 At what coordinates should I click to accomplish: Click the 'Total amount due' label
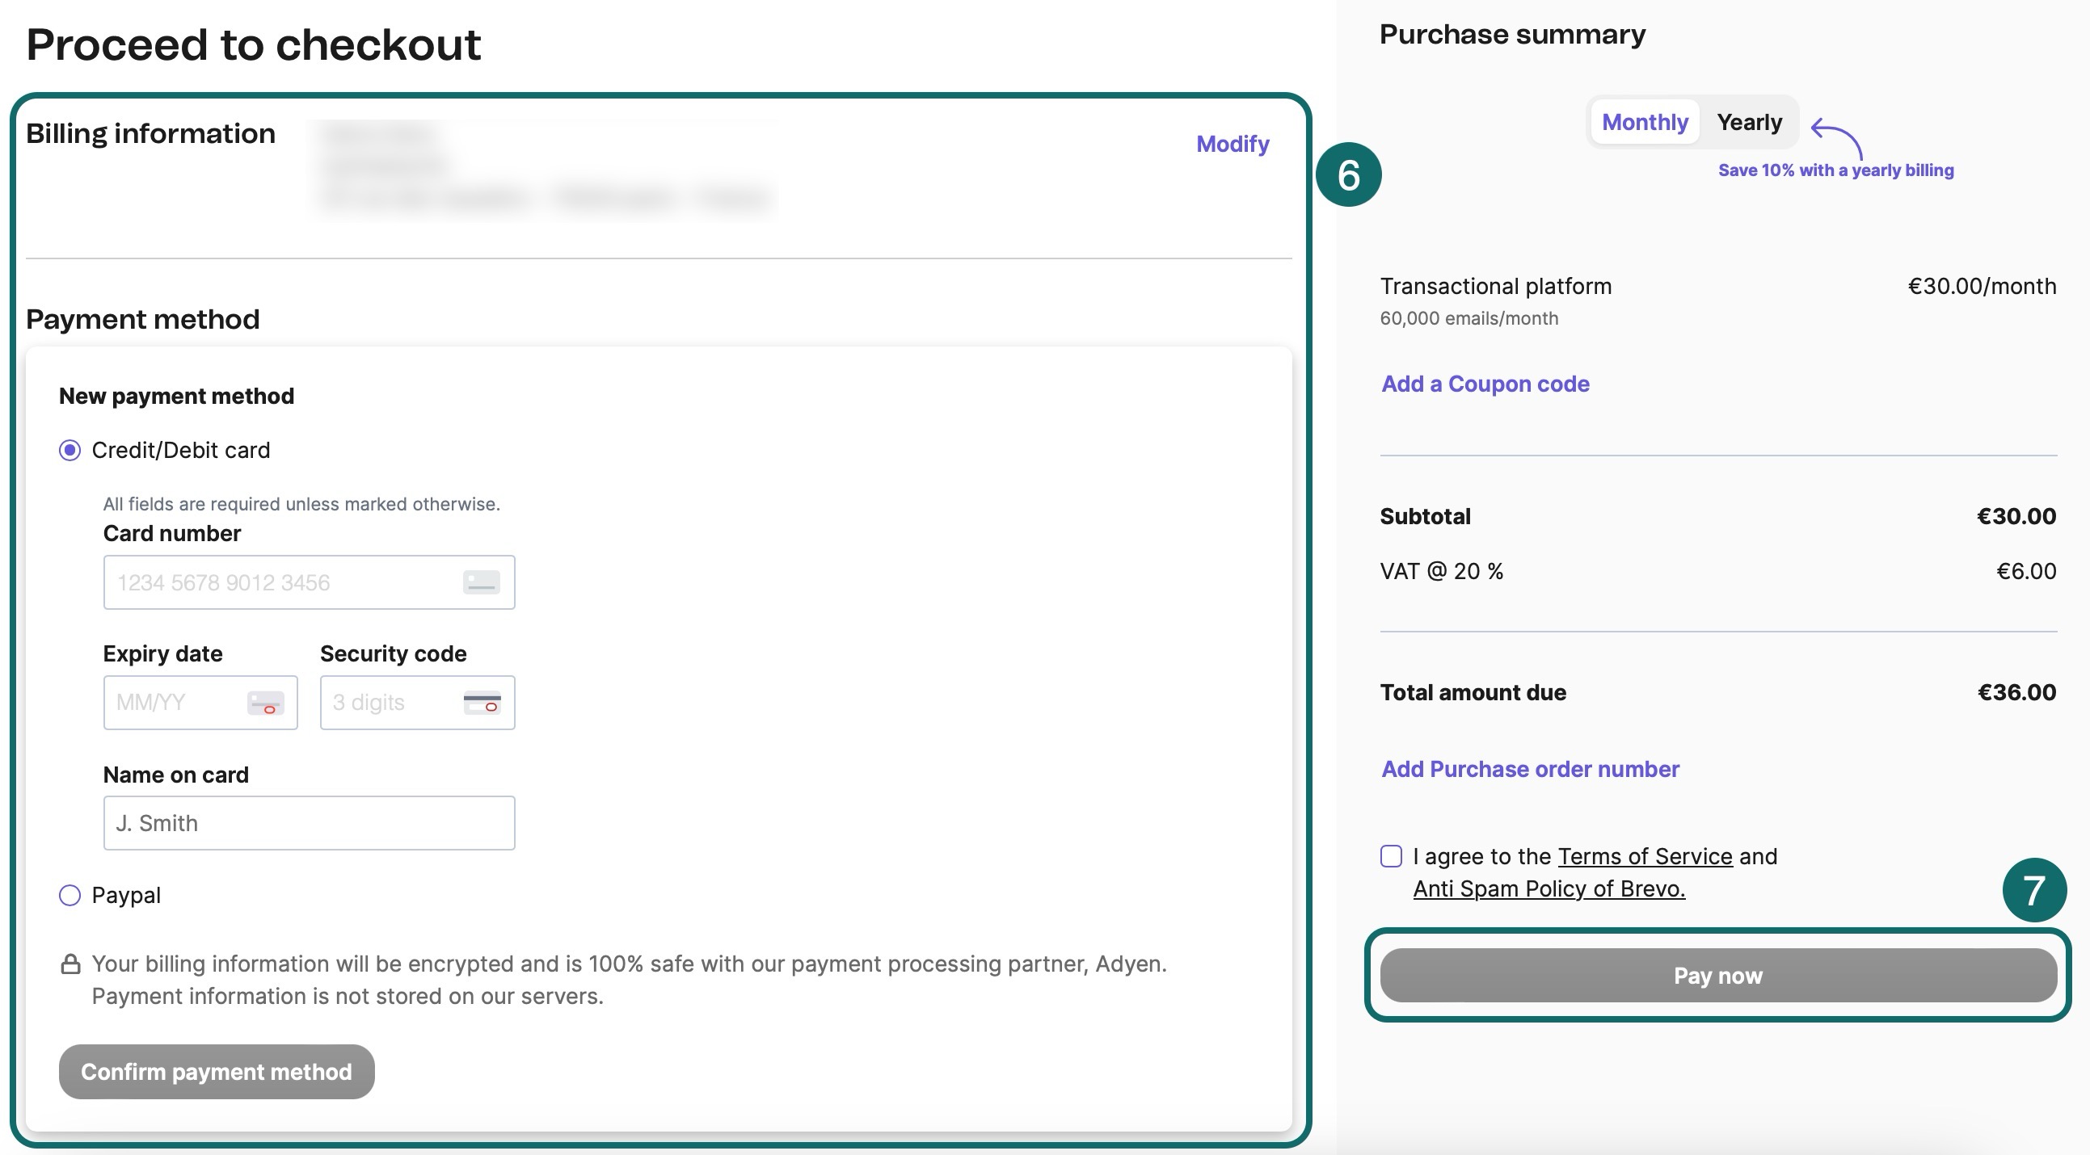point(1473,692)
